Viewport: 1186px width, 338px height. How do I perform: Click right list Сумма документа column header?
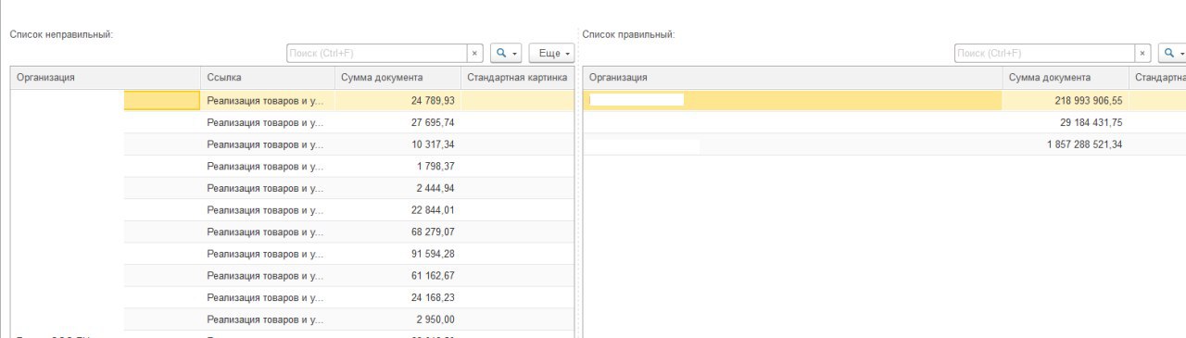coord(1066,78)
